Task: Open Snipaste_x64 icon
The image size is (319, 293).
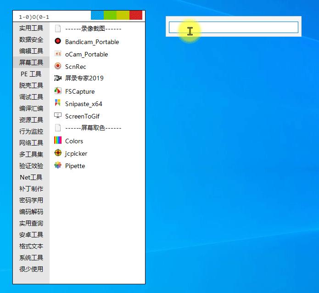Action: tap(58, 103)
